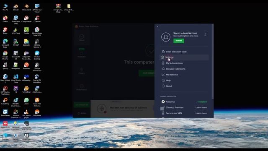
Task: Open the account three-dot options menu
Action: coord(205,34)
